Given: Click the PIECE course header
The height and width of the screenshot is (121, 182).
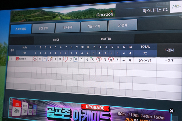Looking at the screenshot, I should tap(56, 40).
